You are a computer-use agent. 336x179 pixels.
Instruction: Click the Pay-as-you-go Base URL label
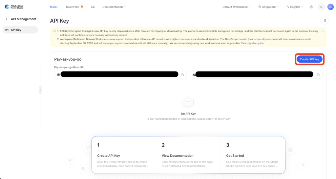(70, 67)
